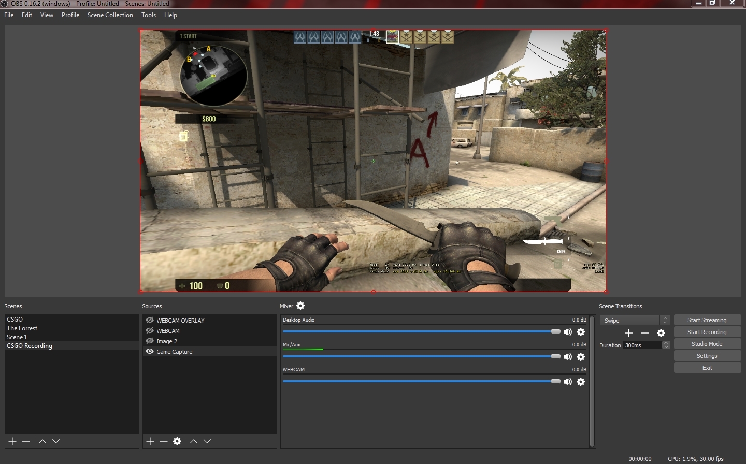746x464 pixels.
Task: Click Start Streaming button
Action: [x=707, y=320]
